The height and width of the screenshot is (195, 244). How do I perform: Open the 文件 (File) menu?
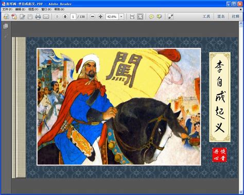click(7, 9)
